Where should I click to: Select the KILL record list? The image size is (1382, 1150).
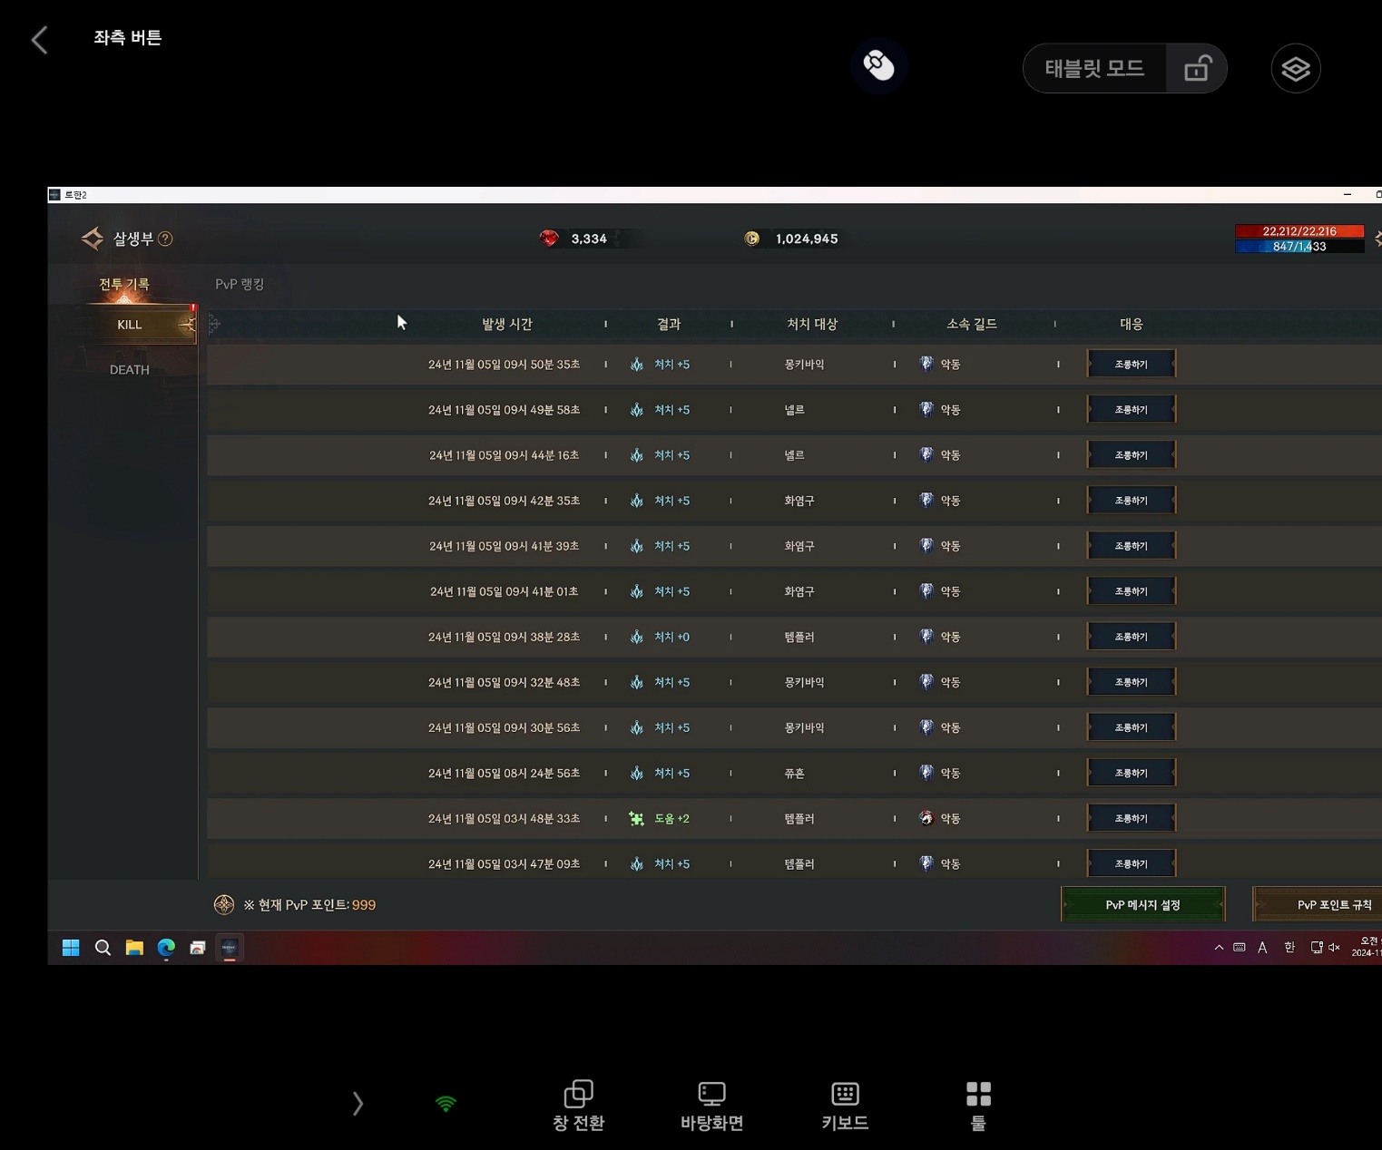point(130,325)
